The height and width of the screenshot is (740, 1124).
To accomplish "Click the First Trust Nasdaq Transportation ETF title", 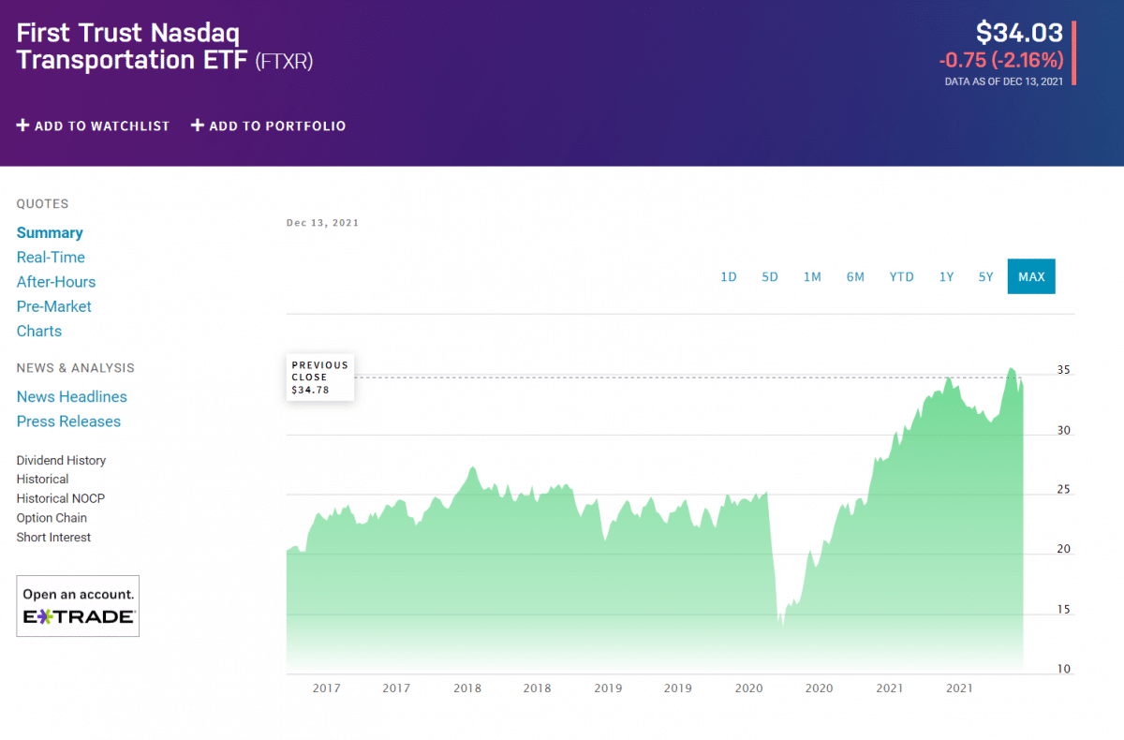I will coord(165,47).
